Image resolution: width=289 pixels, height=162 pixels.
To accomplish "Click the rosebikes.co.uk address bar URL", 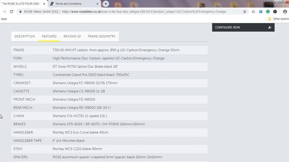I will [x=144, y=12].
